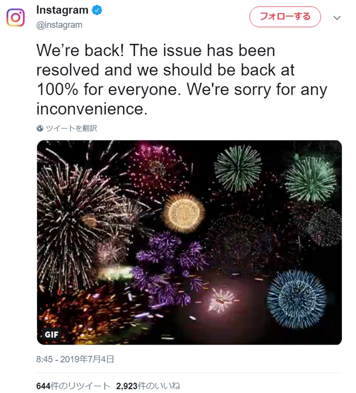This screenshot has width=356, height=393.
Task: View the 644件のリツイート list
Action: point(73,385)
